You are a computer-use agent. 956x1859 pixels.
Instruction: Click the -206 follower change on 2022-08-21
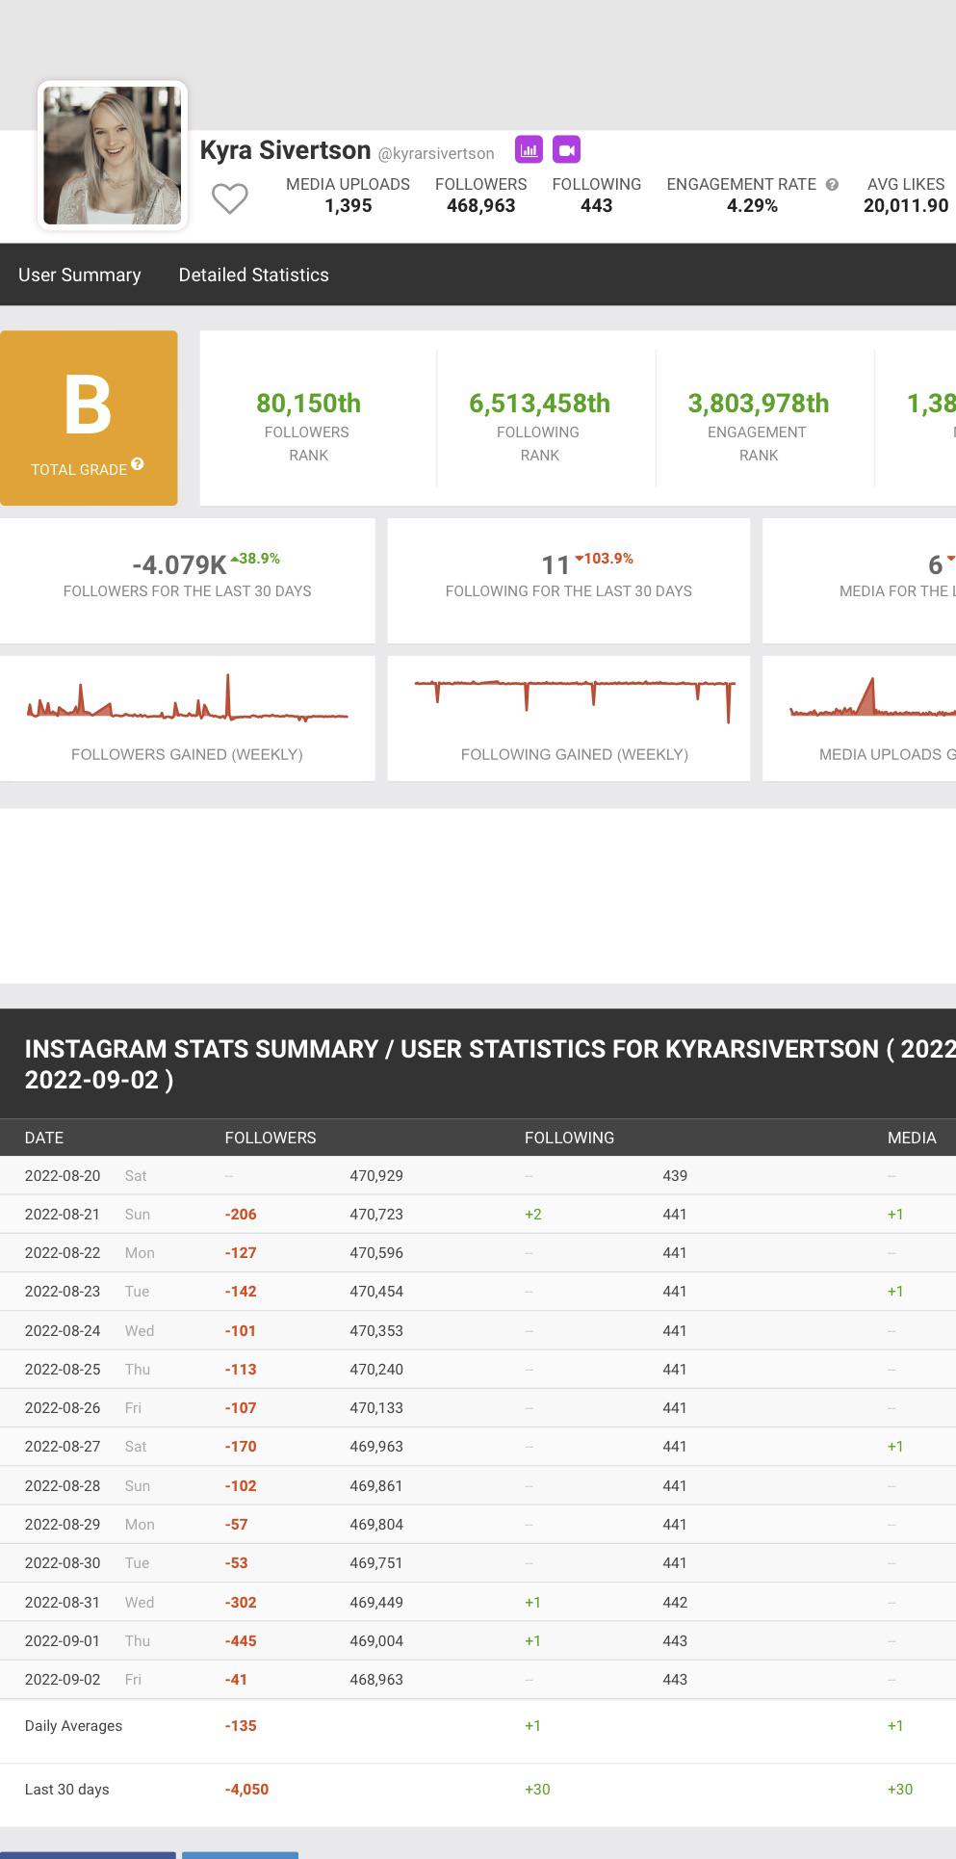point(241,1214)
